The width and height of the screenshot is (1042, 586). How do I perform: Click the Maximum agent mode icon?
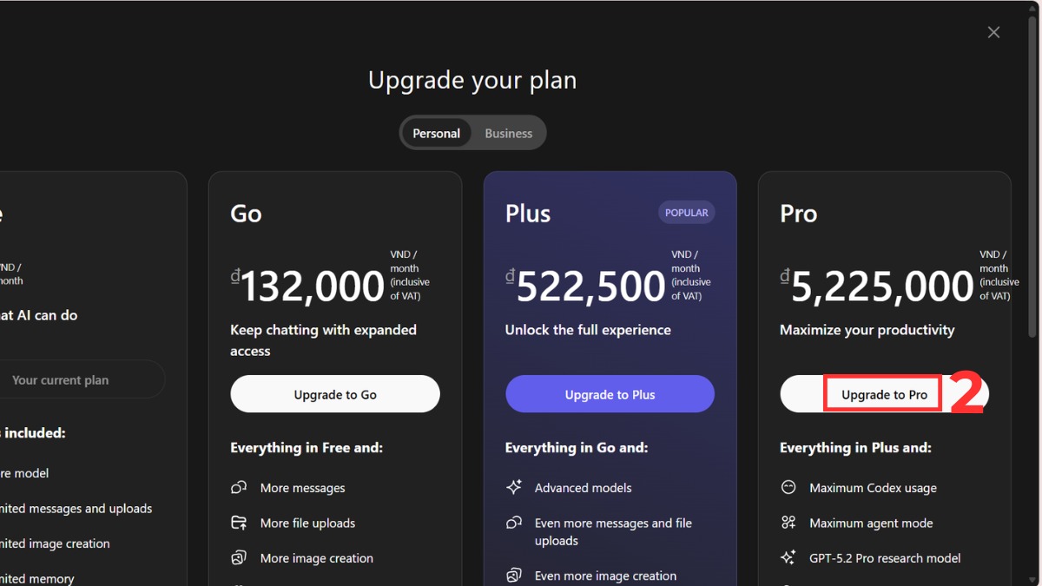tap(788, 523)
